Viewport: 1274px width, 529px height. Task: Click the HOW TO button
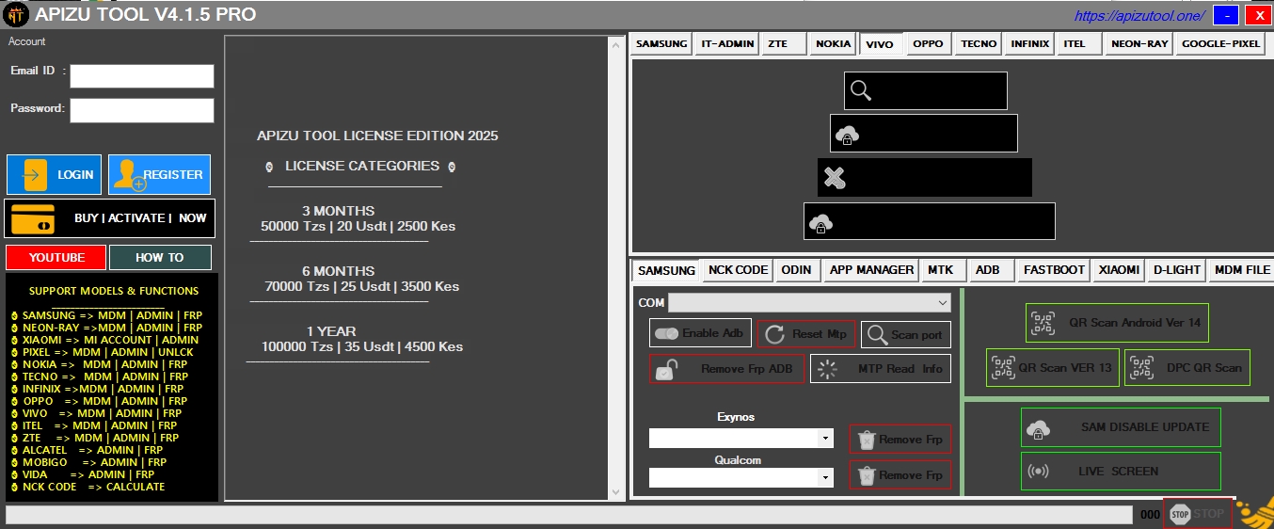(160, 257)
